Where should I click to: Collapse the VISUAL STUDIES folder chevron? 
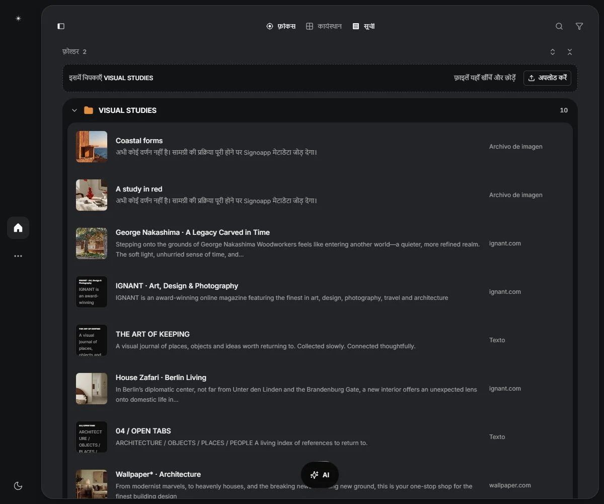(74, 110)
